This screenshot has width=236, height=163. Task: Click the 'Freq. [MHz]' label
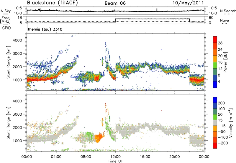point(5,20)
